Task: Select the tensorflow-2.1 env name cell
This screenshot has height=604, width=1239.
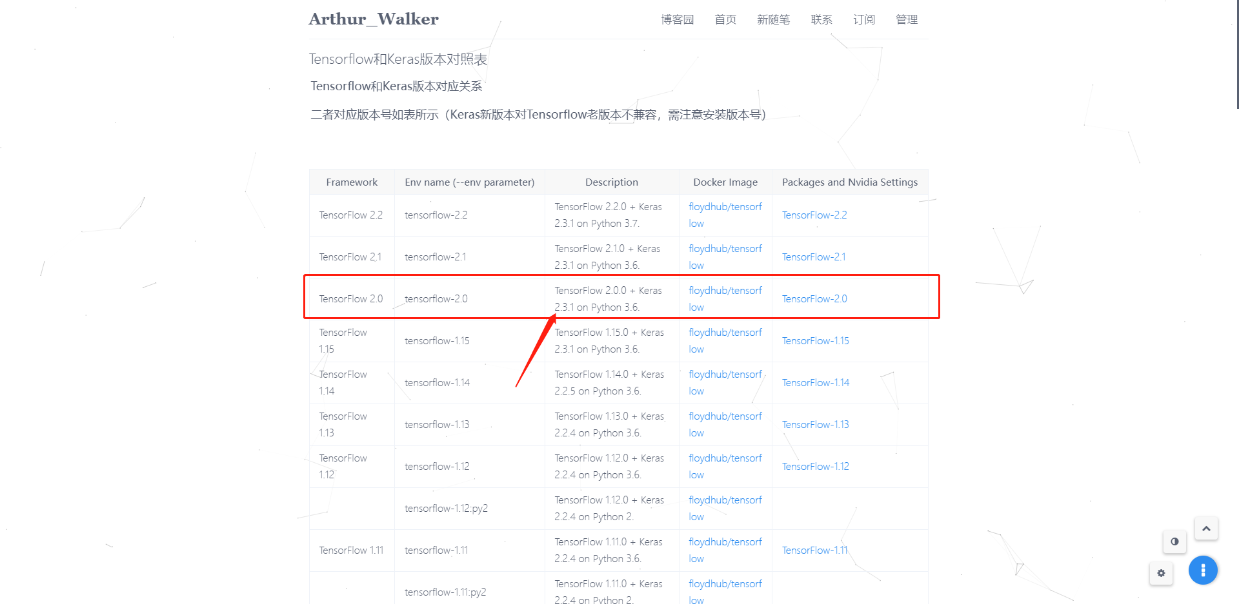Action: coord(470,257)
